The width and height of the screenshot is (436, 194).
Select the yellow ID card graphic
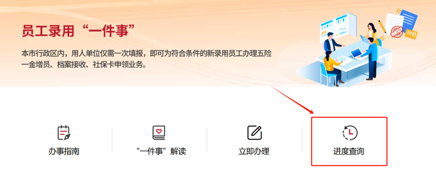(x=411, y=34)
